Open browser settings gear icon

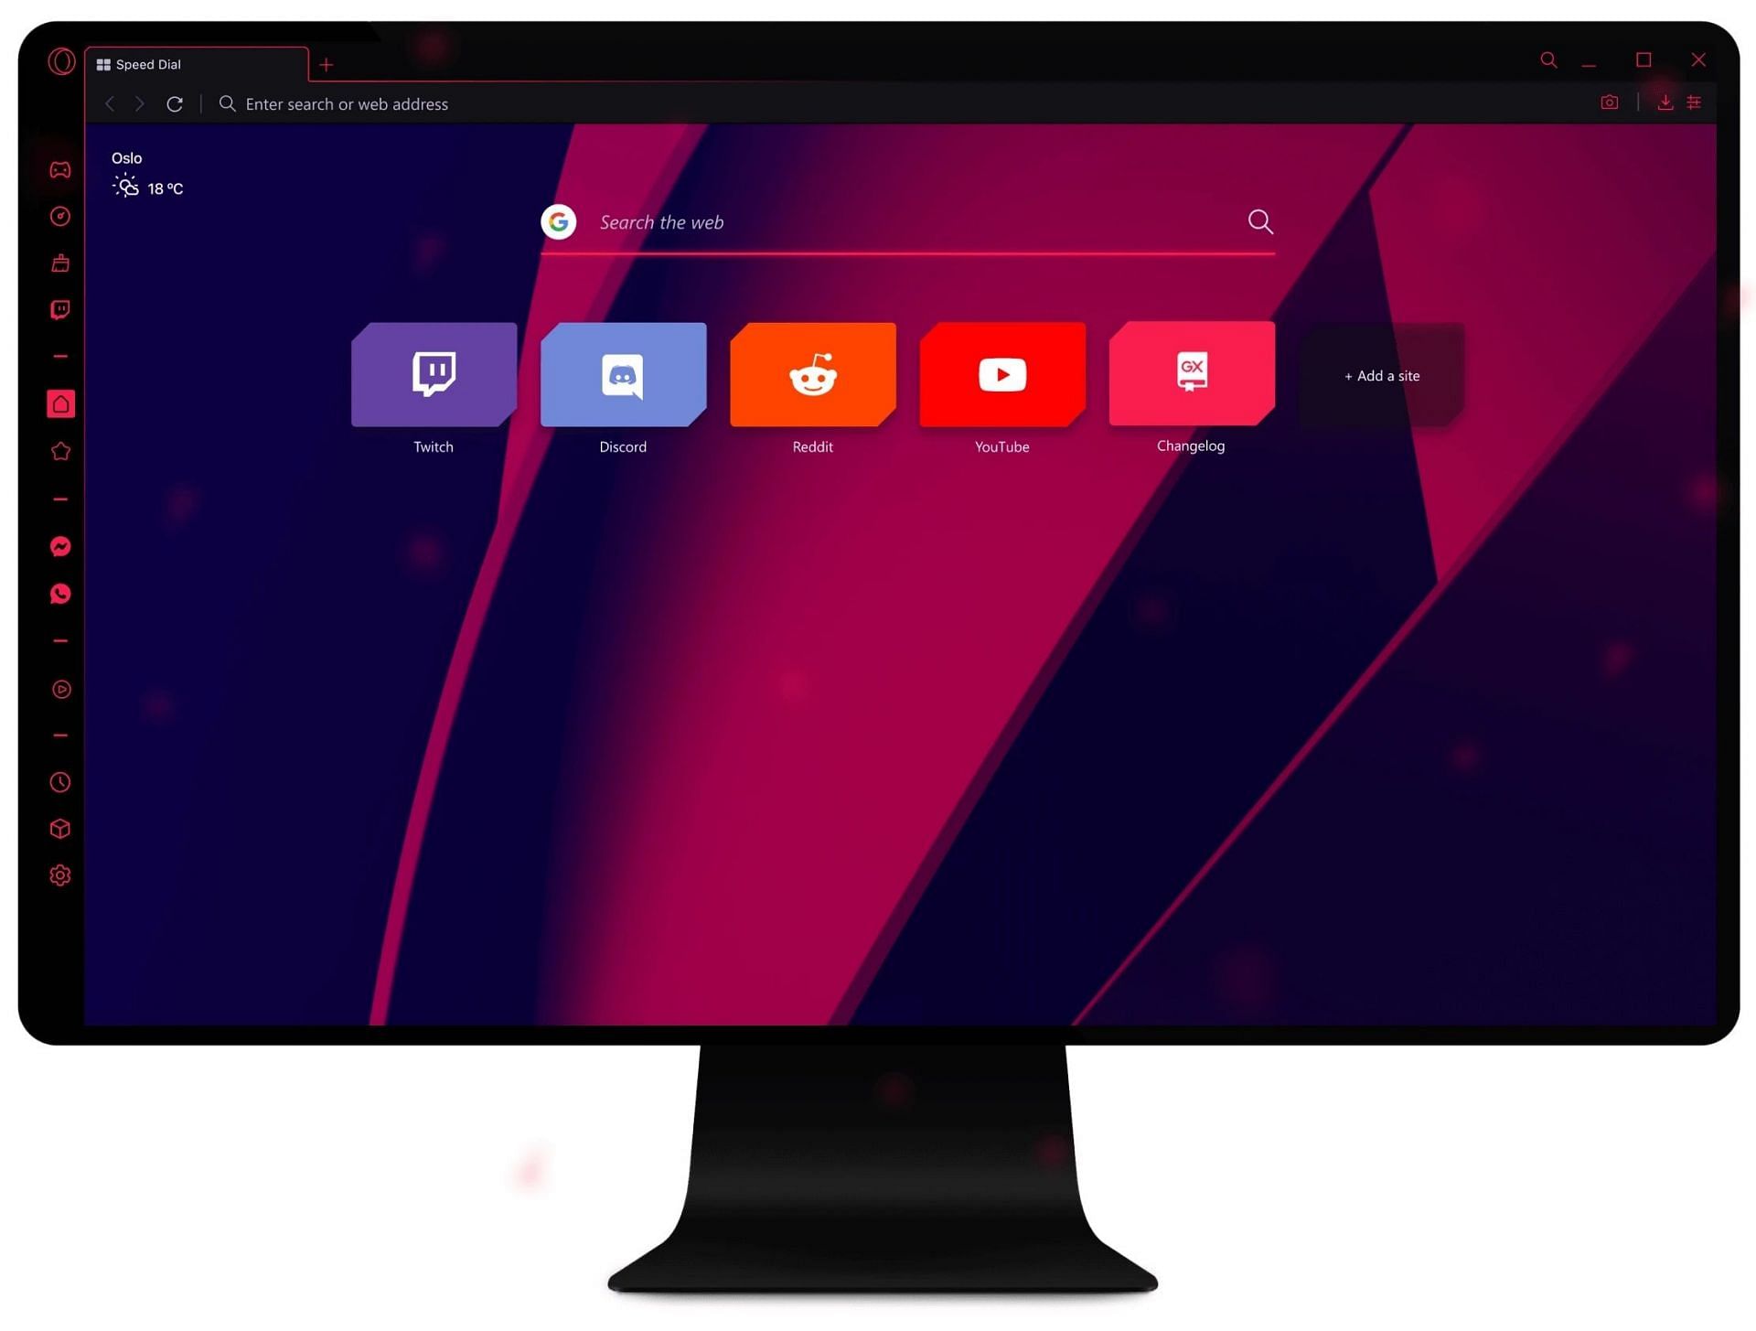click(x=59, y=875)
